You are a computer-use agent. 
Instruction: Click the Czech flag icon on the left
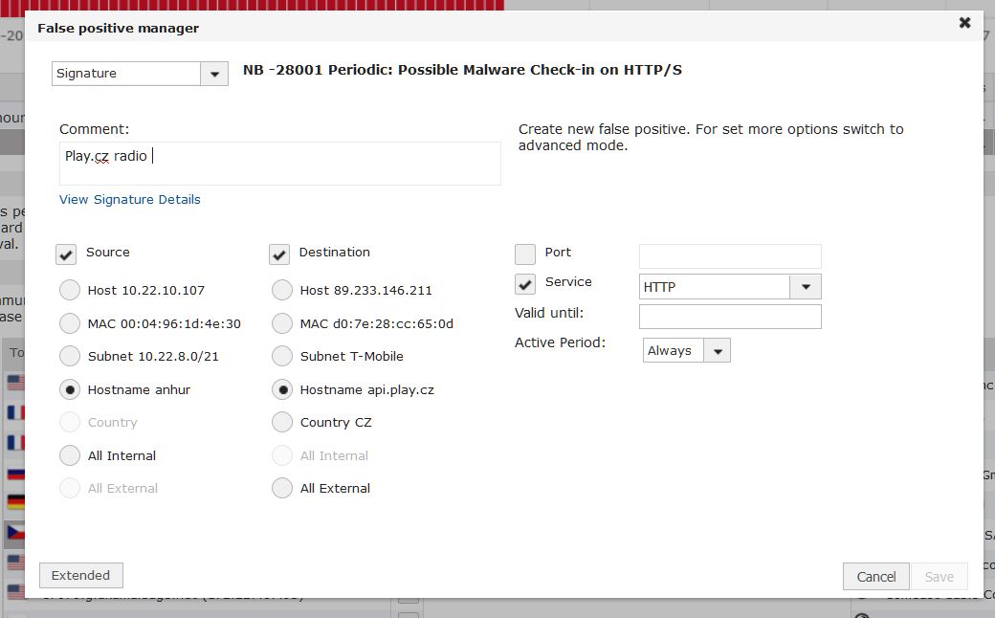14,532
